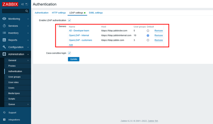
Task: Click the Support headset icon
Action: coord(4,112)
